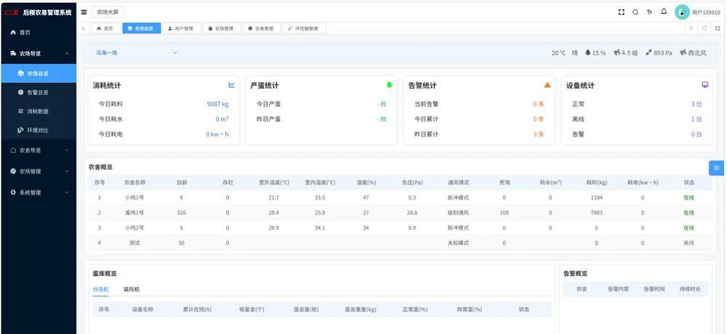727x334 pixels.
Task: Click the 负压(Pa) column header
Action: pos(412,182)
